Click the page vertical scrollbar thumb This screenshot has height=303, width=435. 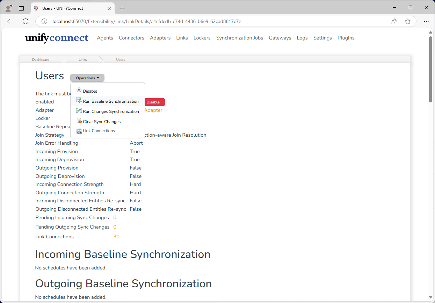point(430,69)
